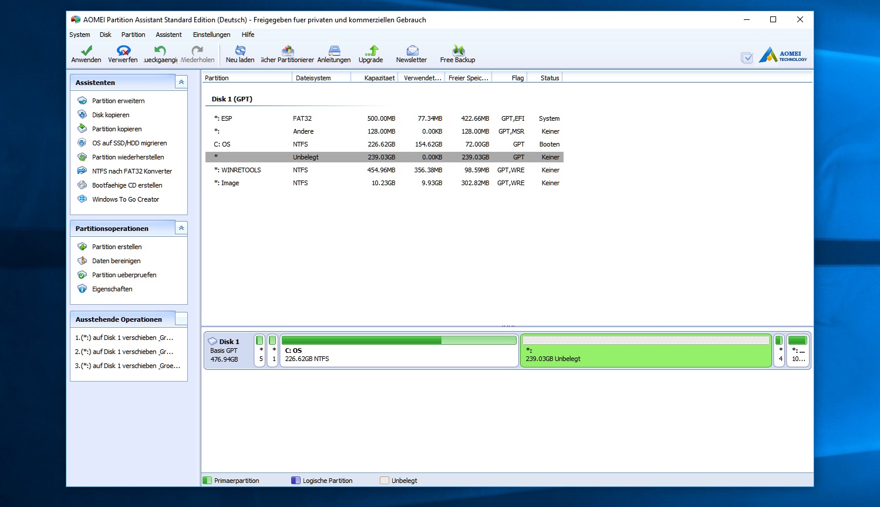The width and height of the screenshot is (880, 507).
Task: Apply pending operations with Anwenden
Action: [x=86, y=54]
